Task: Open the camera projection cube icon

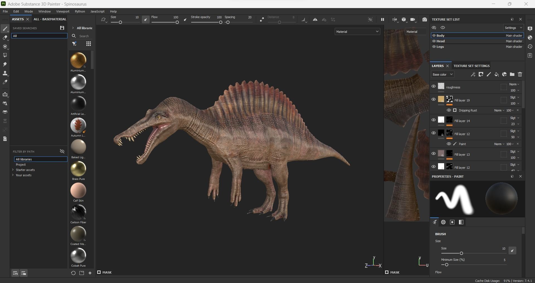Action: click(404, 20)
